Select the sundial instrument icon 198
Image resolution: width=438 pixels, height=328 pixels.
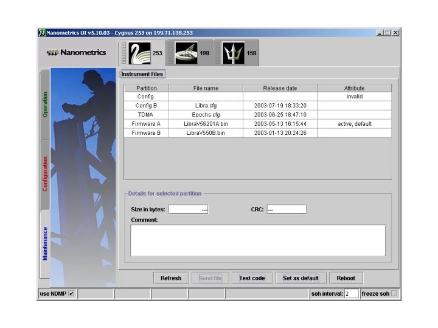tap(186, 53)
